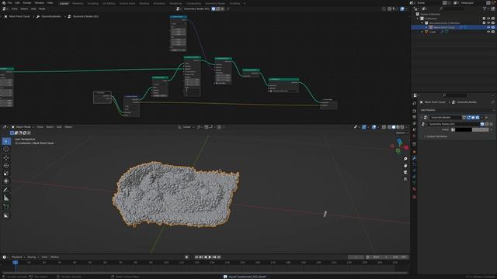Open the Object Mode dropdown
The image size is (497, 279).
tap(23, 127)
